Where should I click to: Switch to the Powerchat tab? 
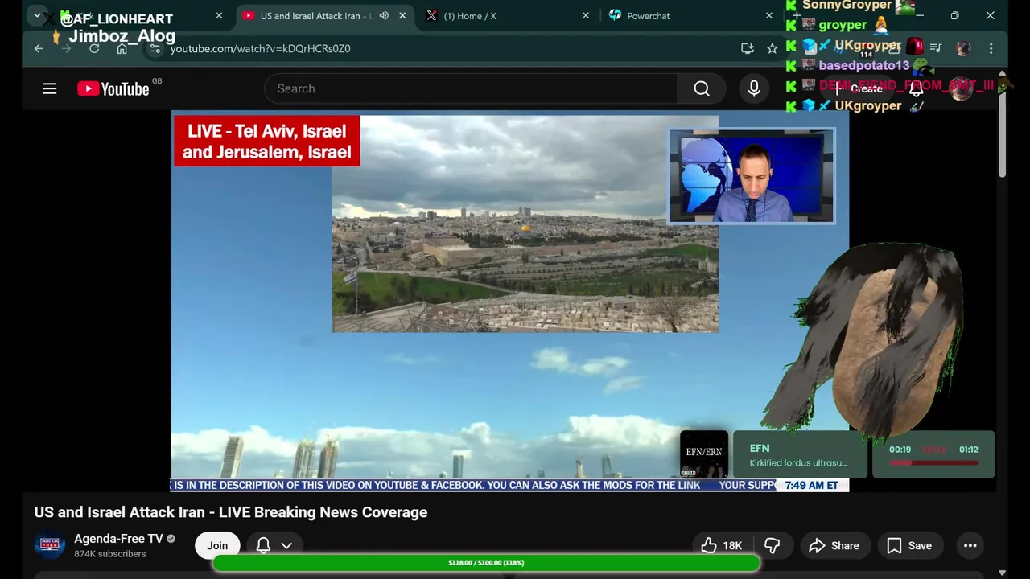coord(689,15)
